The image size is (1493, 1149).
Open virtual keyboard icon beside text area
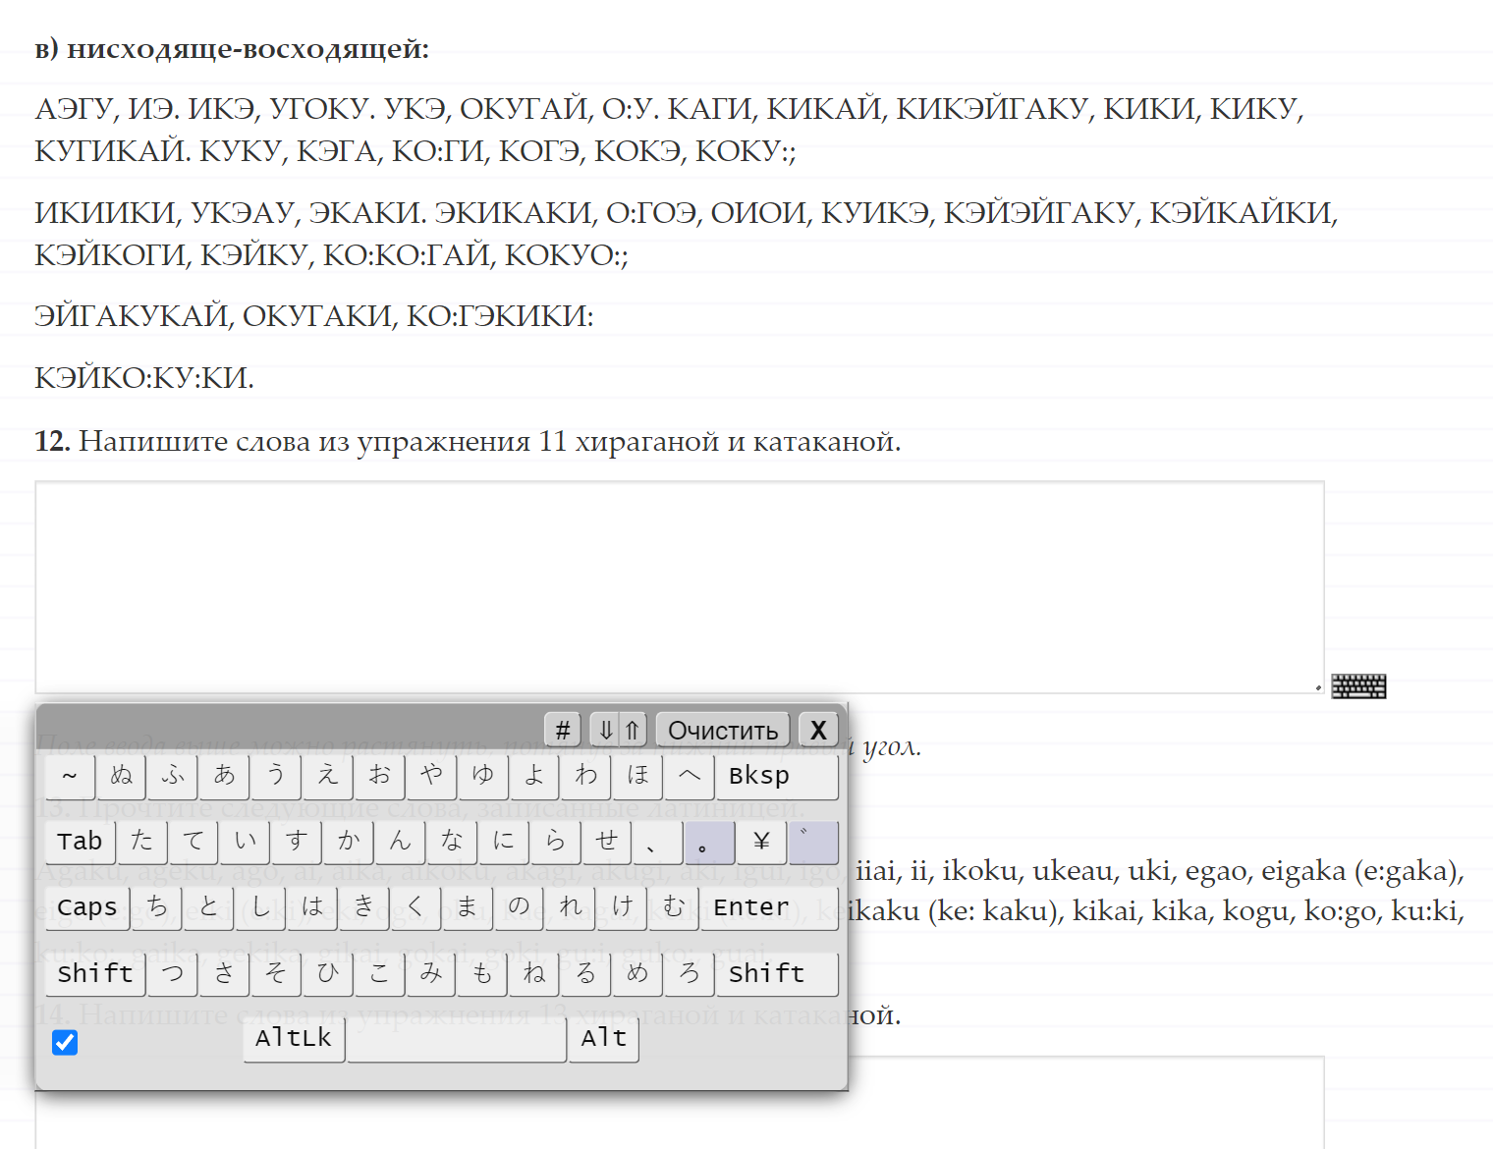point(1358,685)
